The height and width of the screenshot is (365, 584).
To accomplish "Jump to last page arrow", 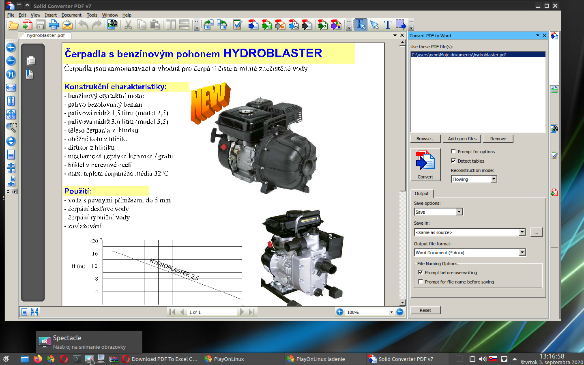I will (x=252, y=312).
